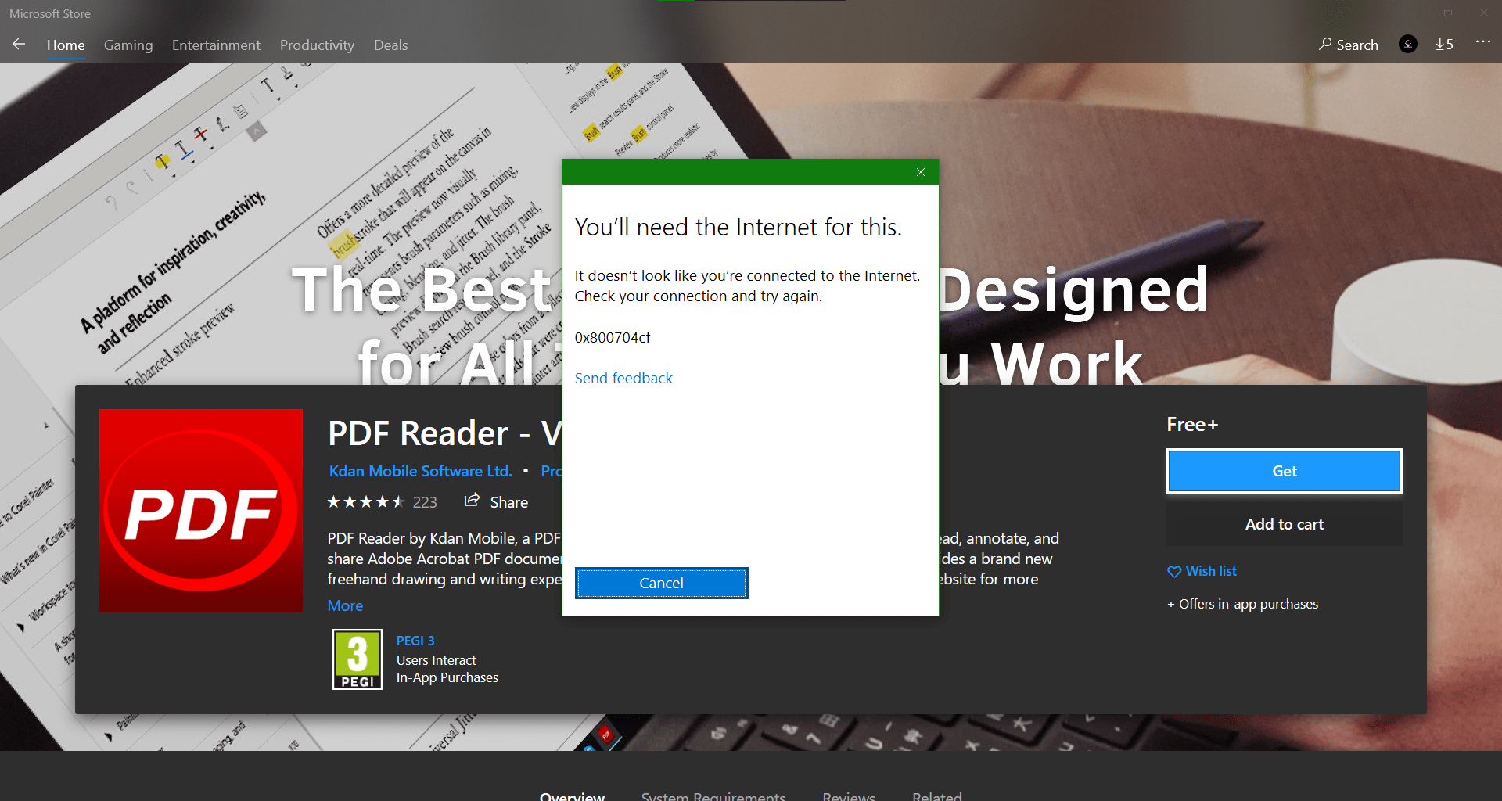The height and width of the screenshot is (801, 1502).
Task: Minimize the Microsoft Store window
Action: [x=1412, y=13]
